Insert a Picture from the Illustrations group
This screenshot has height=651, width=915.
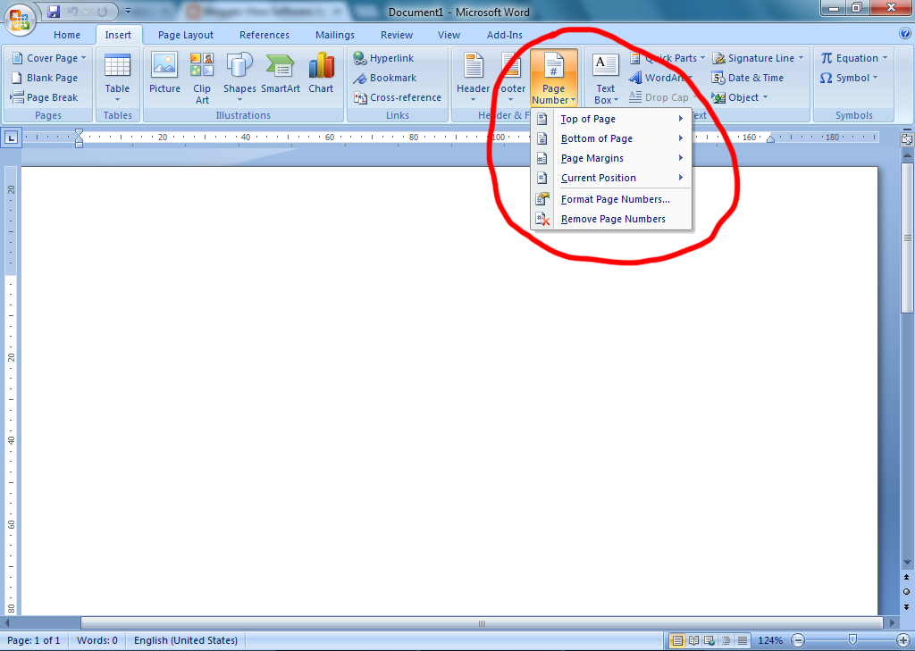click(164, 76)
